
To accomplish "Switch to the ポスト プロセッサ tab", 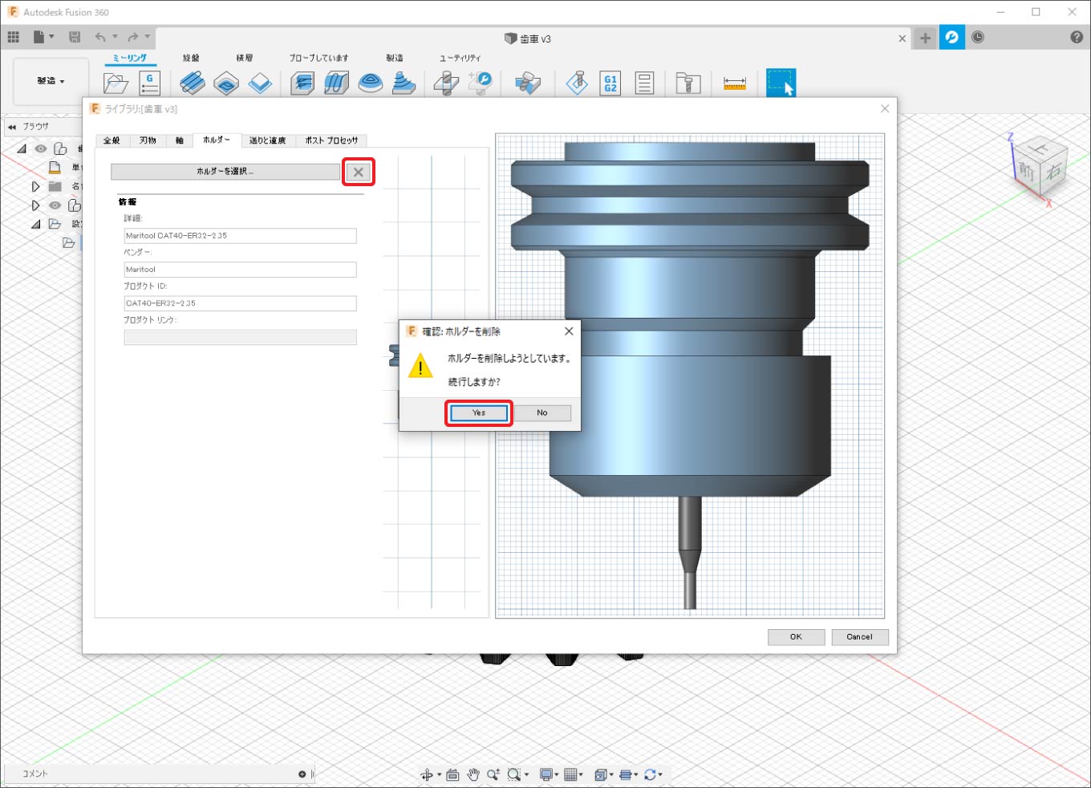I will tap(331, 140).
